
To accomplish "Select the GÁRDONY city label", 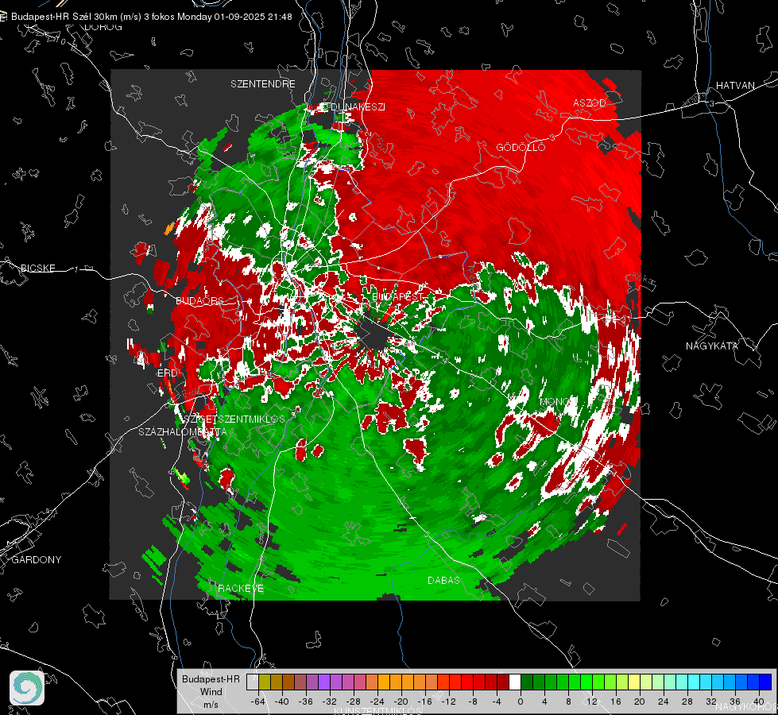I will (x=37, y=560).
